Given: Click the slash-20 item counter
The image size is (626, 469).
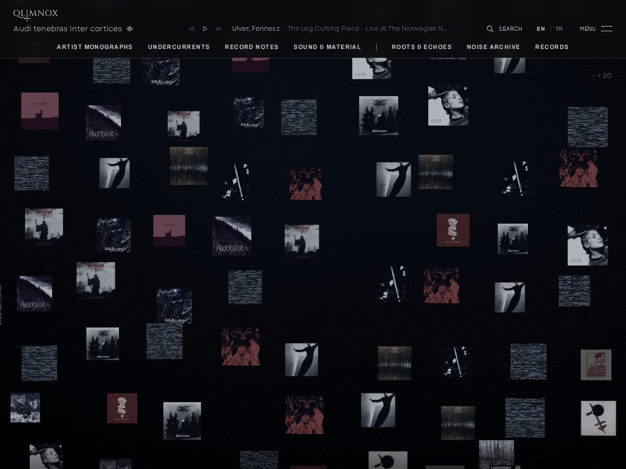Looking at the screenshot, I should tap(603, 76).
